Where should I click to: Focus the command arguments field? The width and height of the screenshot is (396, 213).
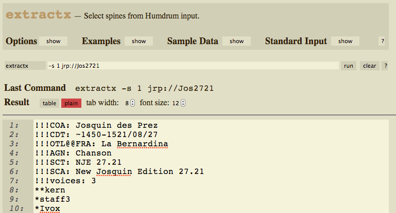click(192, 66)
